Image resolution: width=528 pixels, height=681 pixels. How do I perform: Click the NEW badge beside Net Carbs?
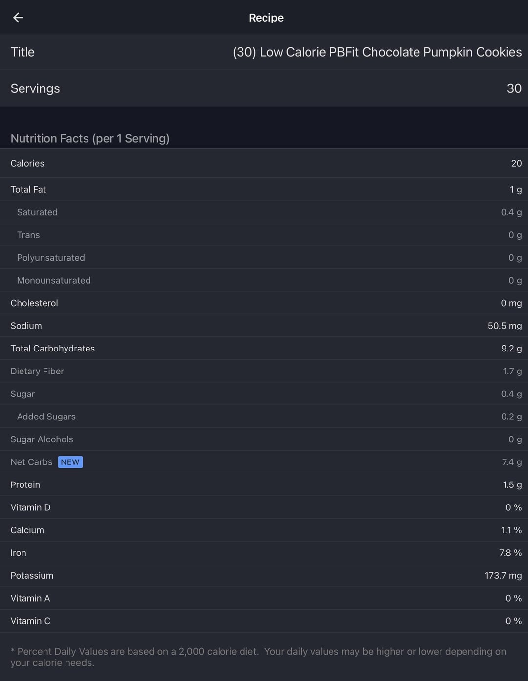pos(70,462)
